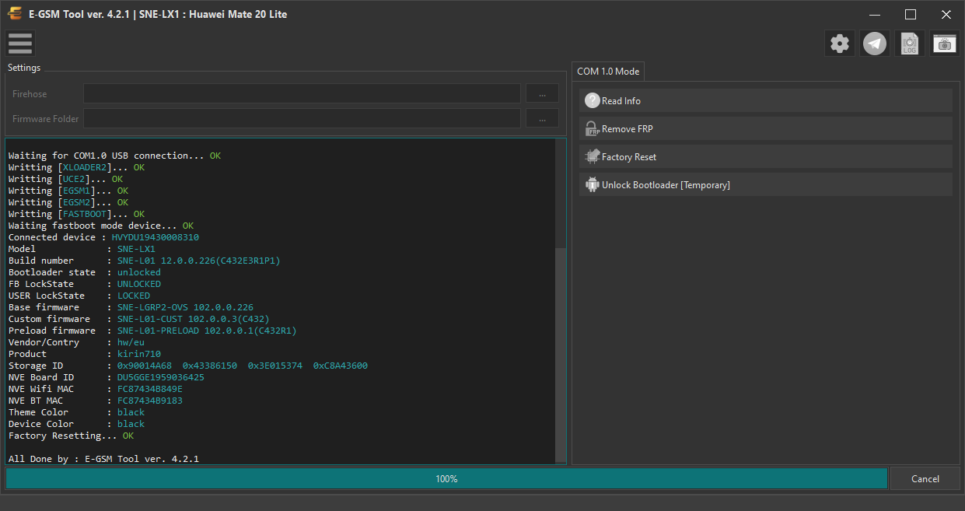Click the Waiting for COM1.0 USB connection line

pos(114,156)
